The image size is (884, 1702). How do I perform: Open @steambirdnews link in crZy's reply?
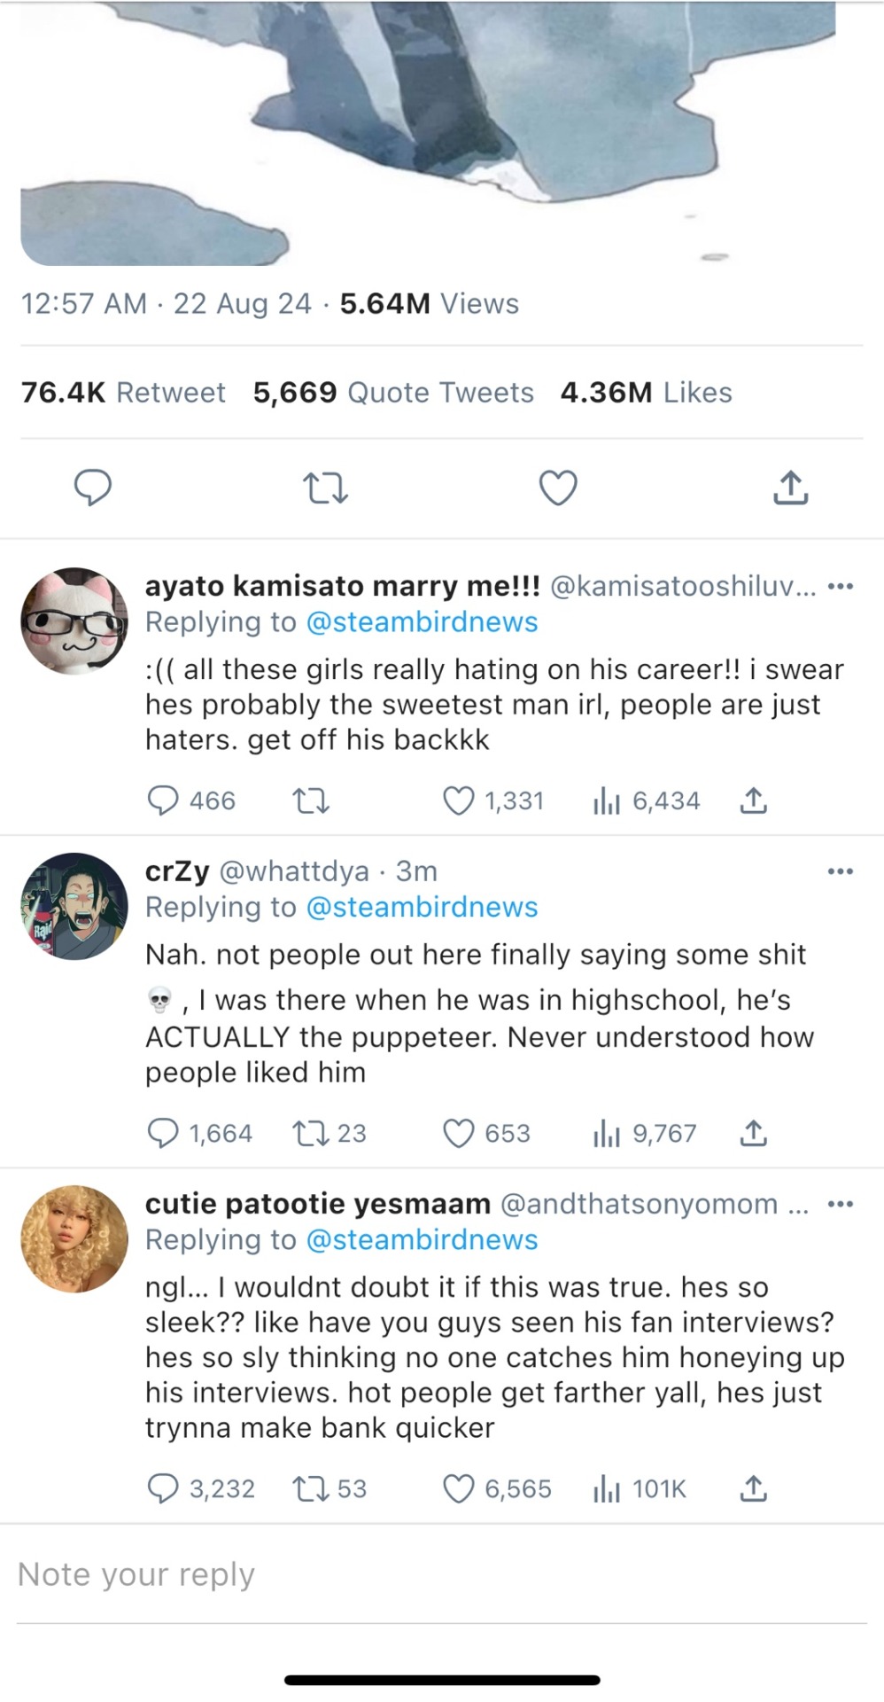pyautogui.click(x=422, y=907)
